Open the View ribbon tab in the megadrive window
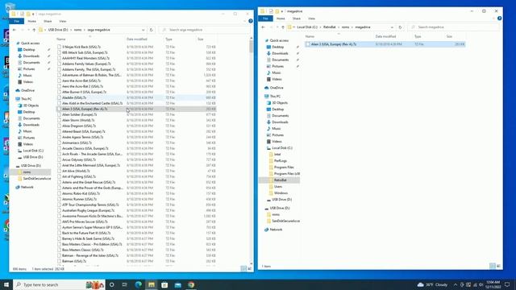 (311, 19)
